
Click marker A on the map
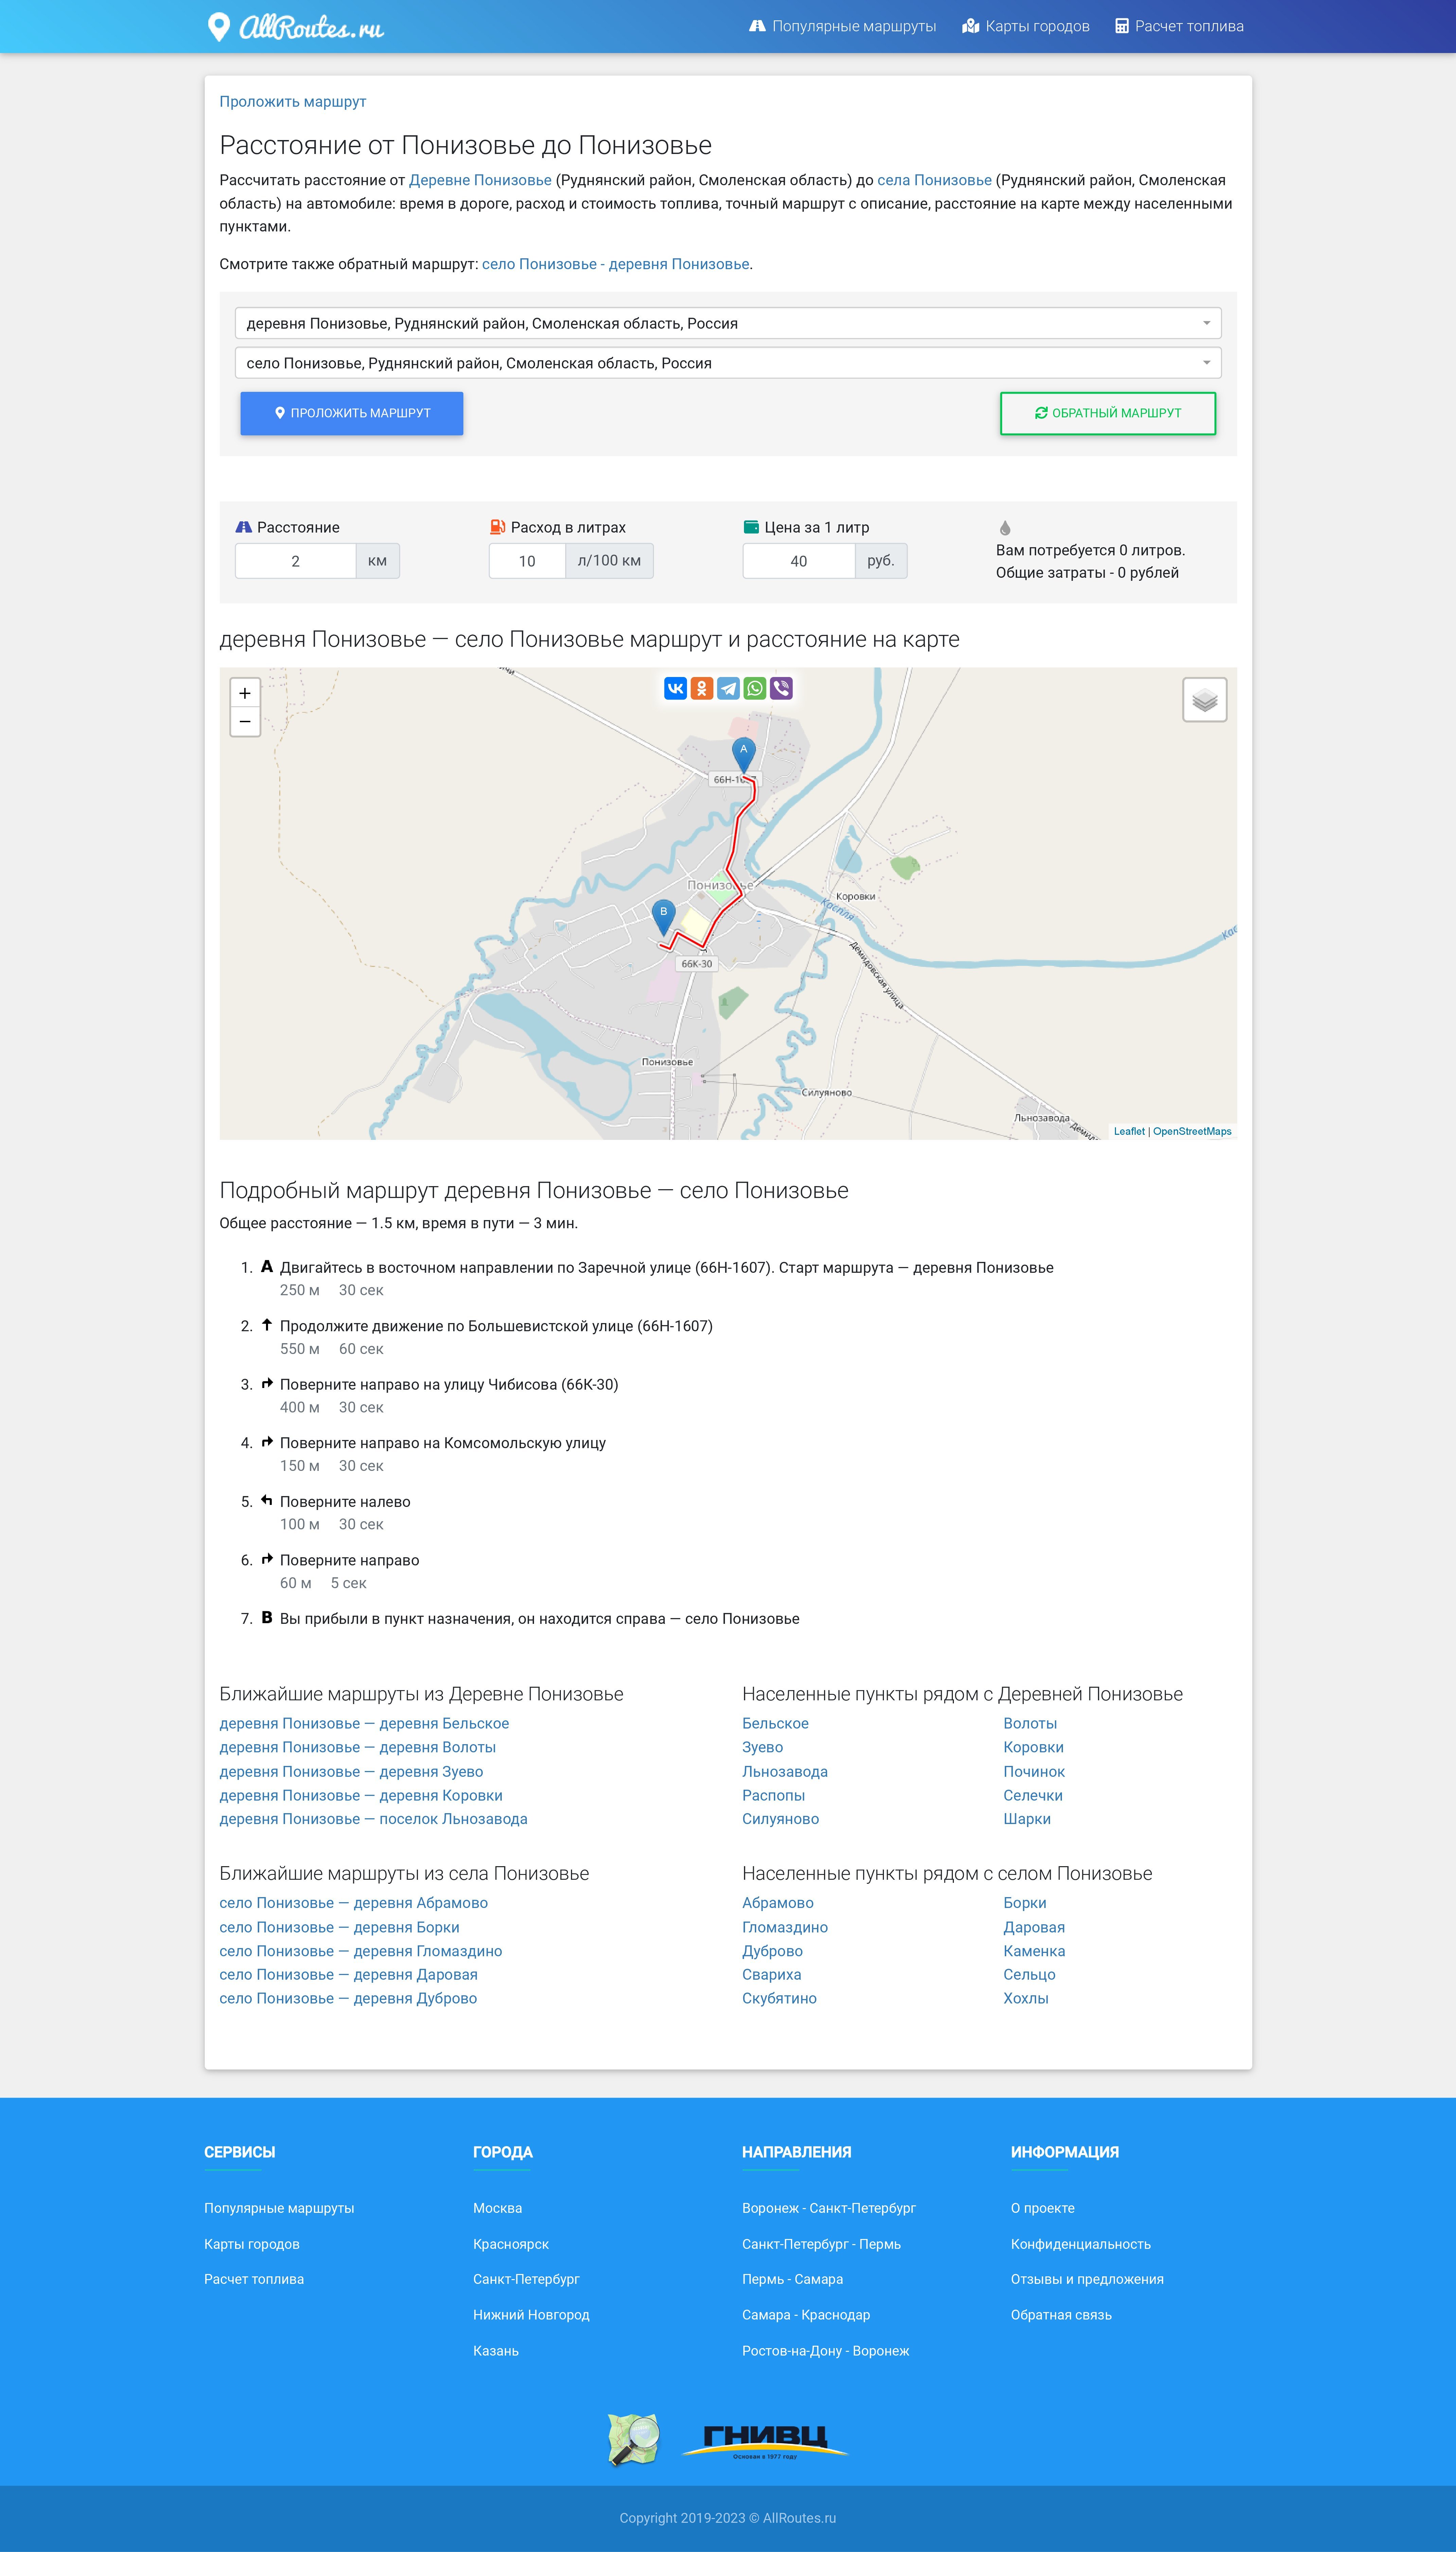point(743,755)
